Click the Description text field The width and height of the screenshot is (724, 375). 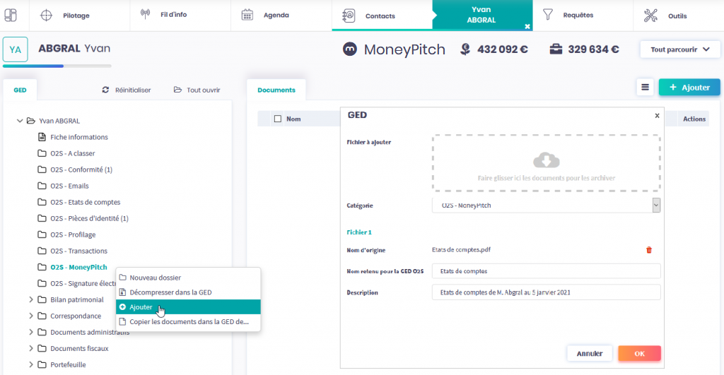[x=546, y=292]
